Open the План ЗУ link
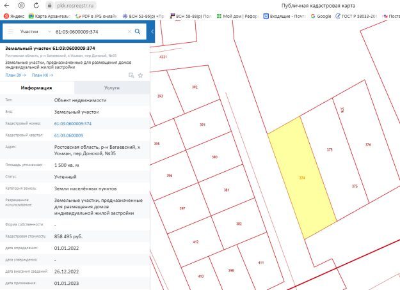Viewport: 400px width, 290px height. [15, 75]
